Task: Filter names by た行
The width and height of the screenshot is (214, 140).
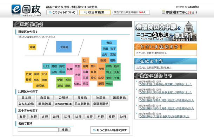Action: point(56,117)
